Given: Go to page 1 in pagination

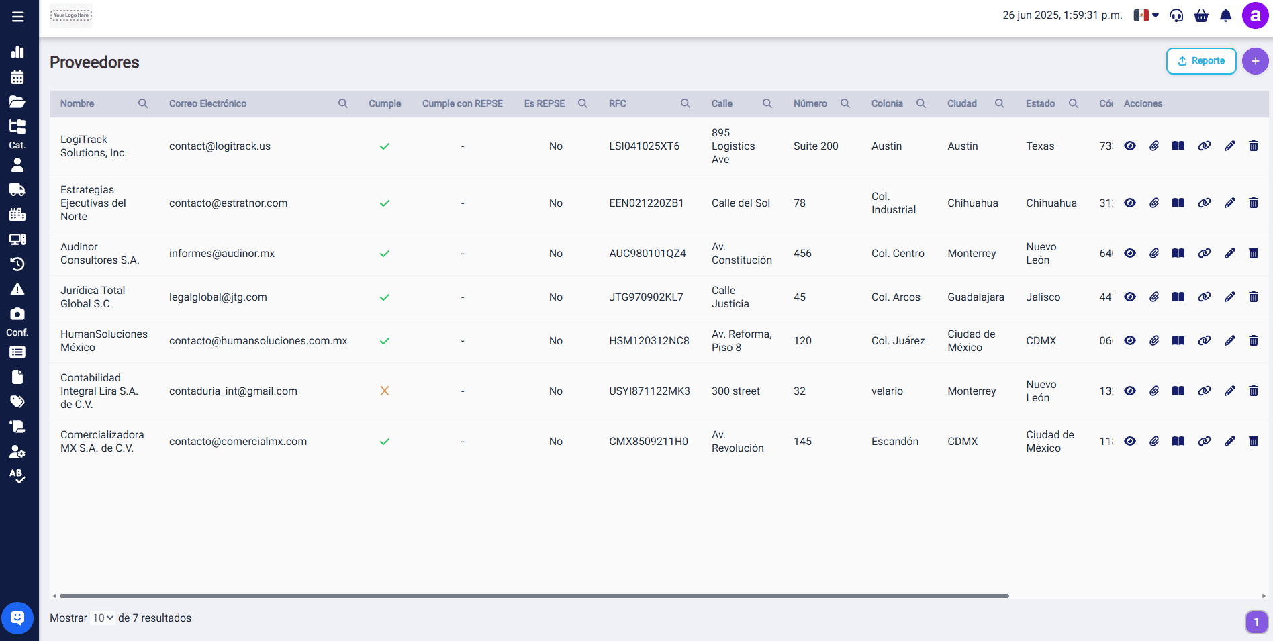Looking at the screenshot, I should (x=1256, y=622).
